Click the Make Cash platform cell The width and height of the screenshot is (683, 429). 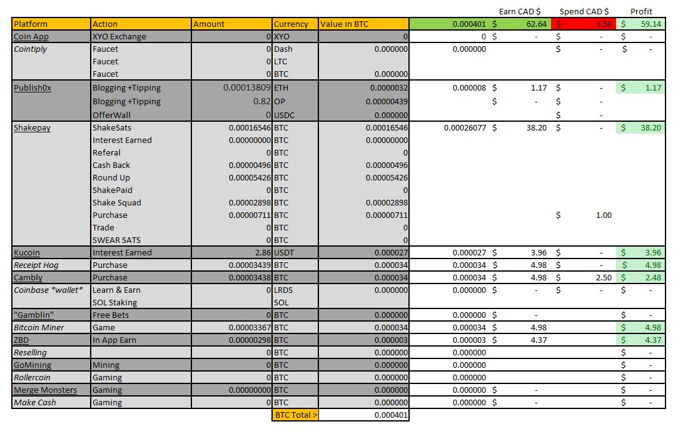(51, 402)
